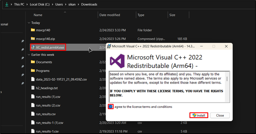This screenshot has height=134, width=256.
Task: Click the Close button in installer
Action: pyautogui.click(x=220, y=115)
